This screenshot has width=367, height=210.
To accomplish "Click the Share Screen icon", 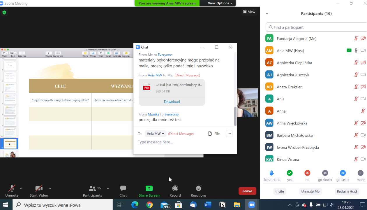I will 149,188.
